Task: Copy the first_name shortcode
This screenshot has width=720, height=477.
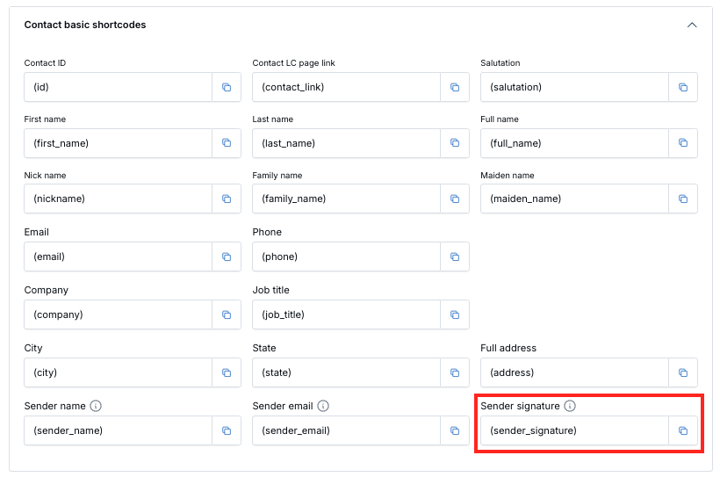Action: click(226, 143)
